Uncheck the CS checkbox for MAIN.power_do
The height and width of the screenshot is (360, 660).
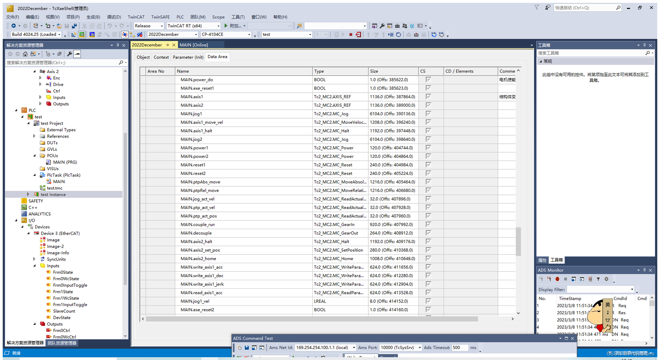pyautogui.click(x=428, y=79)
